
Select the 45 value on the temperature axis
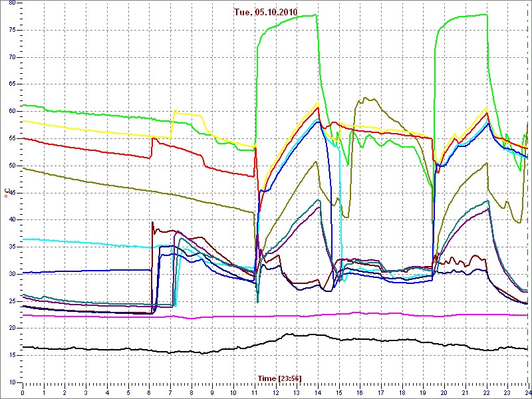coord(12,193)
